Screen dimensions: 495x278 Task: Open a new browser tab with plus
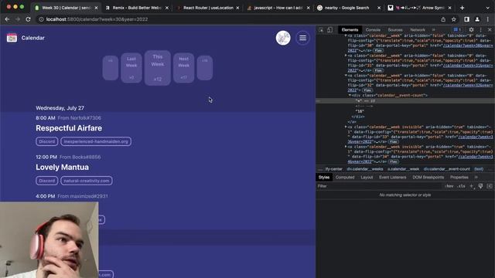(x=463, y=8)
